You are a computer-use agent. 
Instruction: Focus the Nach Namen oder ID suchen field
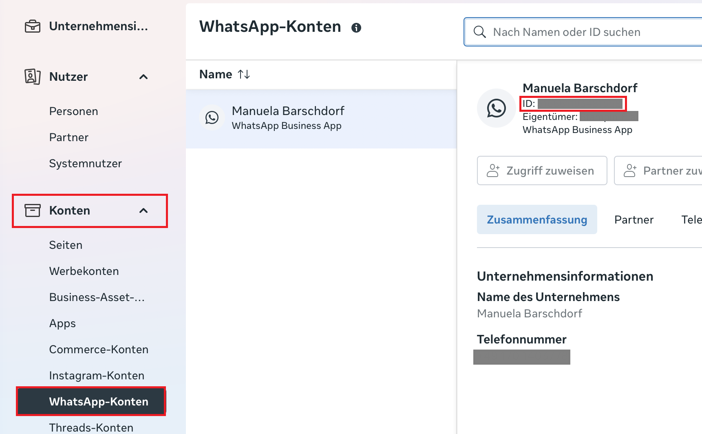click(583, 32)
